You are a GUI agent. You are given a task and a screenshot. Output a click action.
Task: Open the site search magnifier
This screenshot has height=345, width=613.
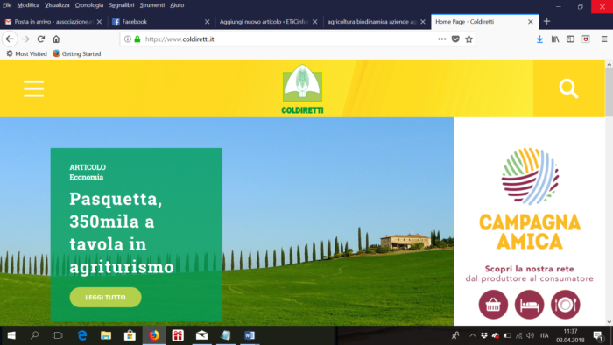point(568,88)
